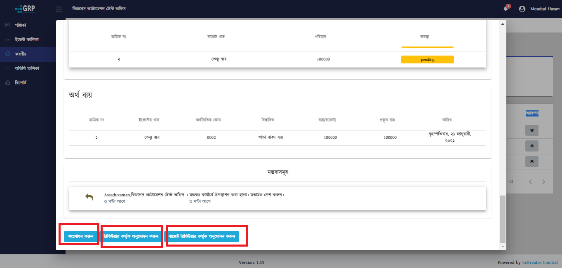The image size is (562, 268).
Task: Click the অবস্থা column header
Action: point(425,37)
